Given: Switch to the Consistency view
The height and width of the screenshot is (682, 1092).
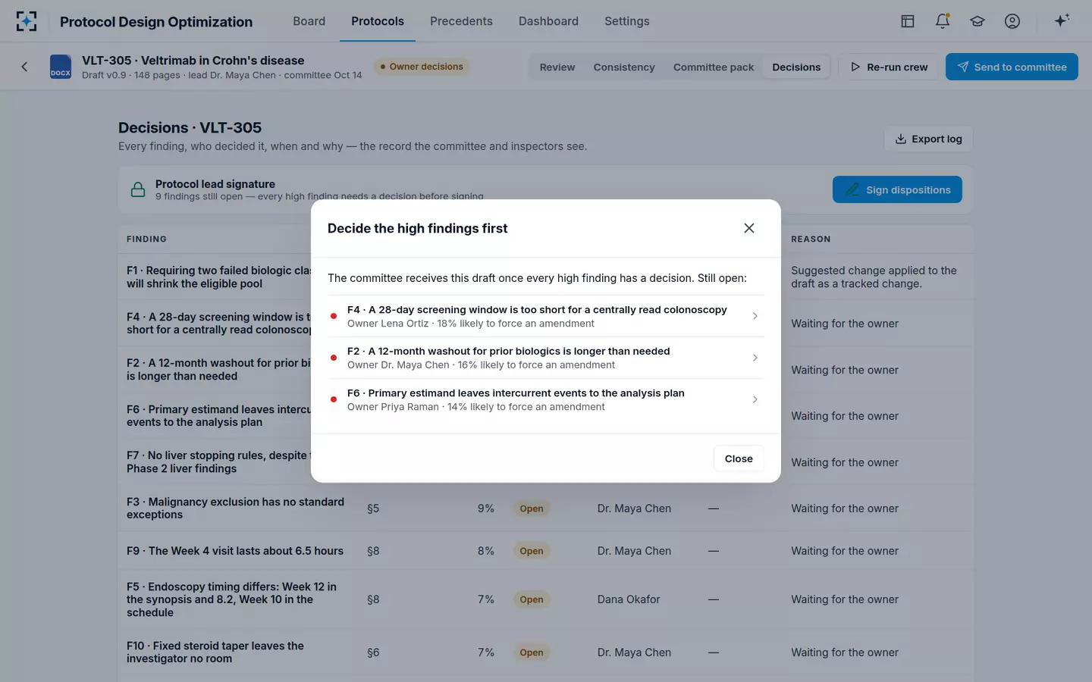Looking at the screenshot, I should click(x=624, y=67).
